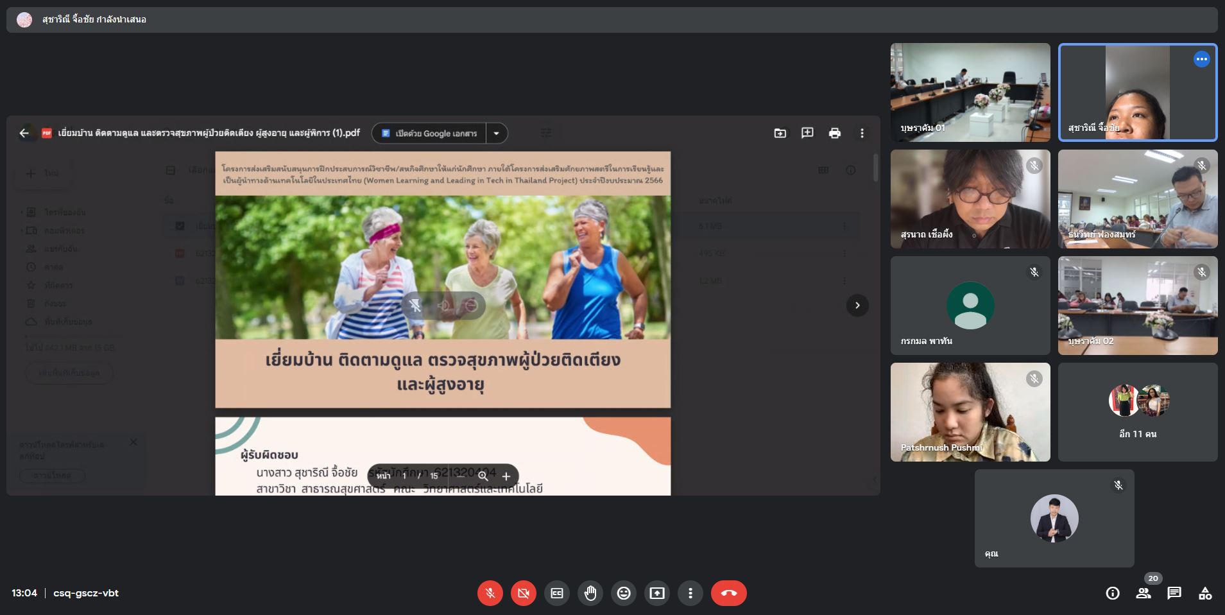Select the Patshrnush Pushmi video tile
Viewport: 1225px width, 615px height.
tap(970, 411)
